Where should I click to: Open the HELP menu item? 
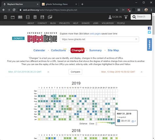[76, 23]
